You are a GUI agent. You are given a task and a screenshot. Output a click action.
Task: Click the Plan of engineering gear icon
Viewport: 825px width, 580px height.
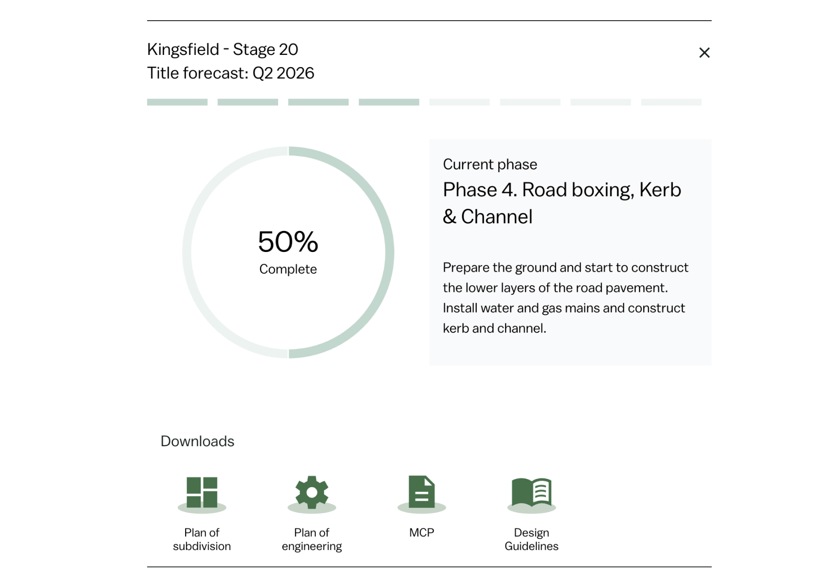311,492
